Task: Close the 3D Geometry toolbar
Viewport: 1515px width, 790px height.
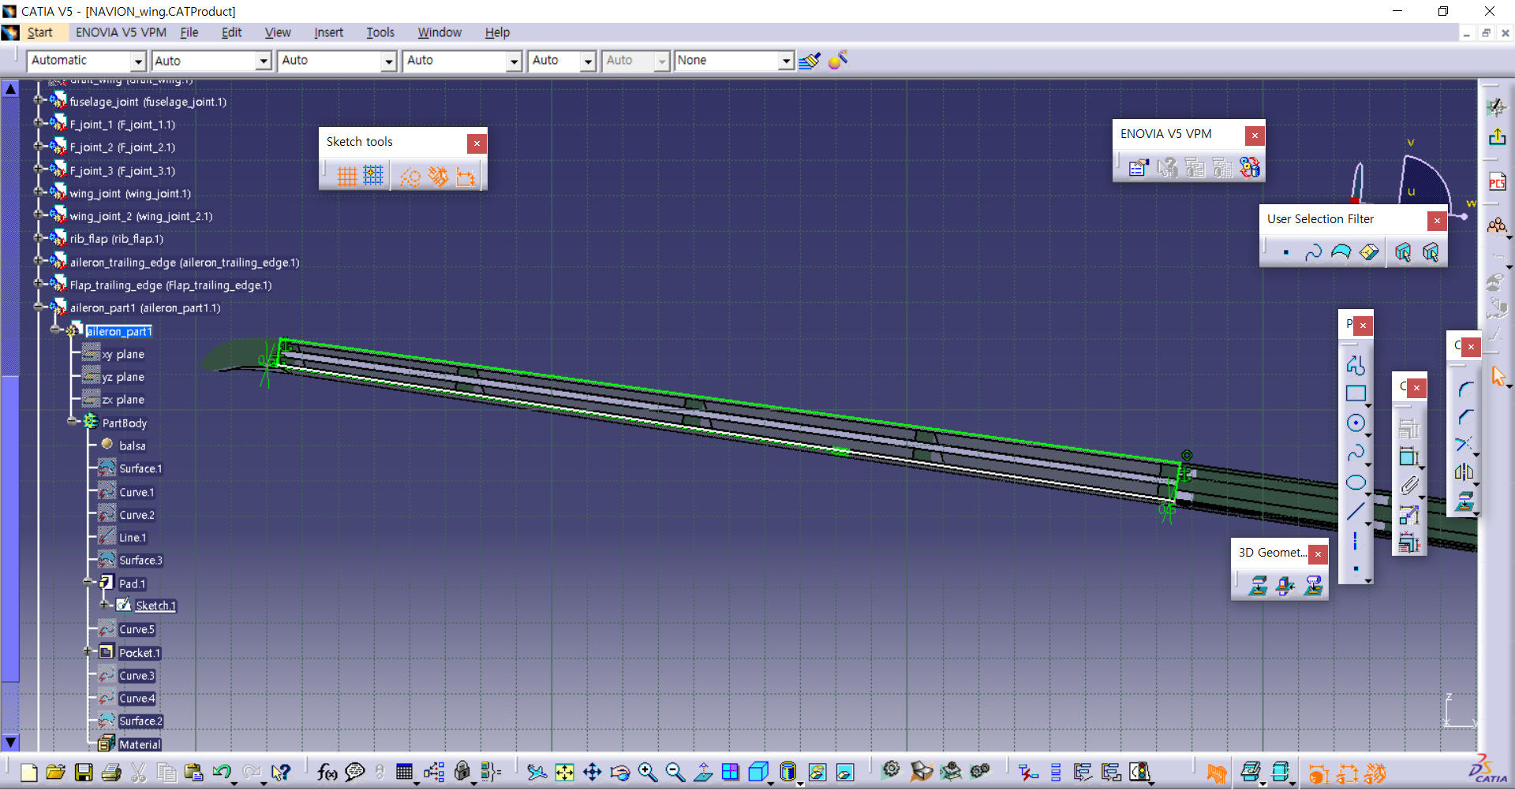Action: tap(1318, 554)
